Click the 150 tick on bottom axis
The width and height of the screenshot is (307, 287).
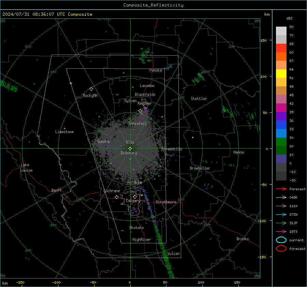(237, 283)
